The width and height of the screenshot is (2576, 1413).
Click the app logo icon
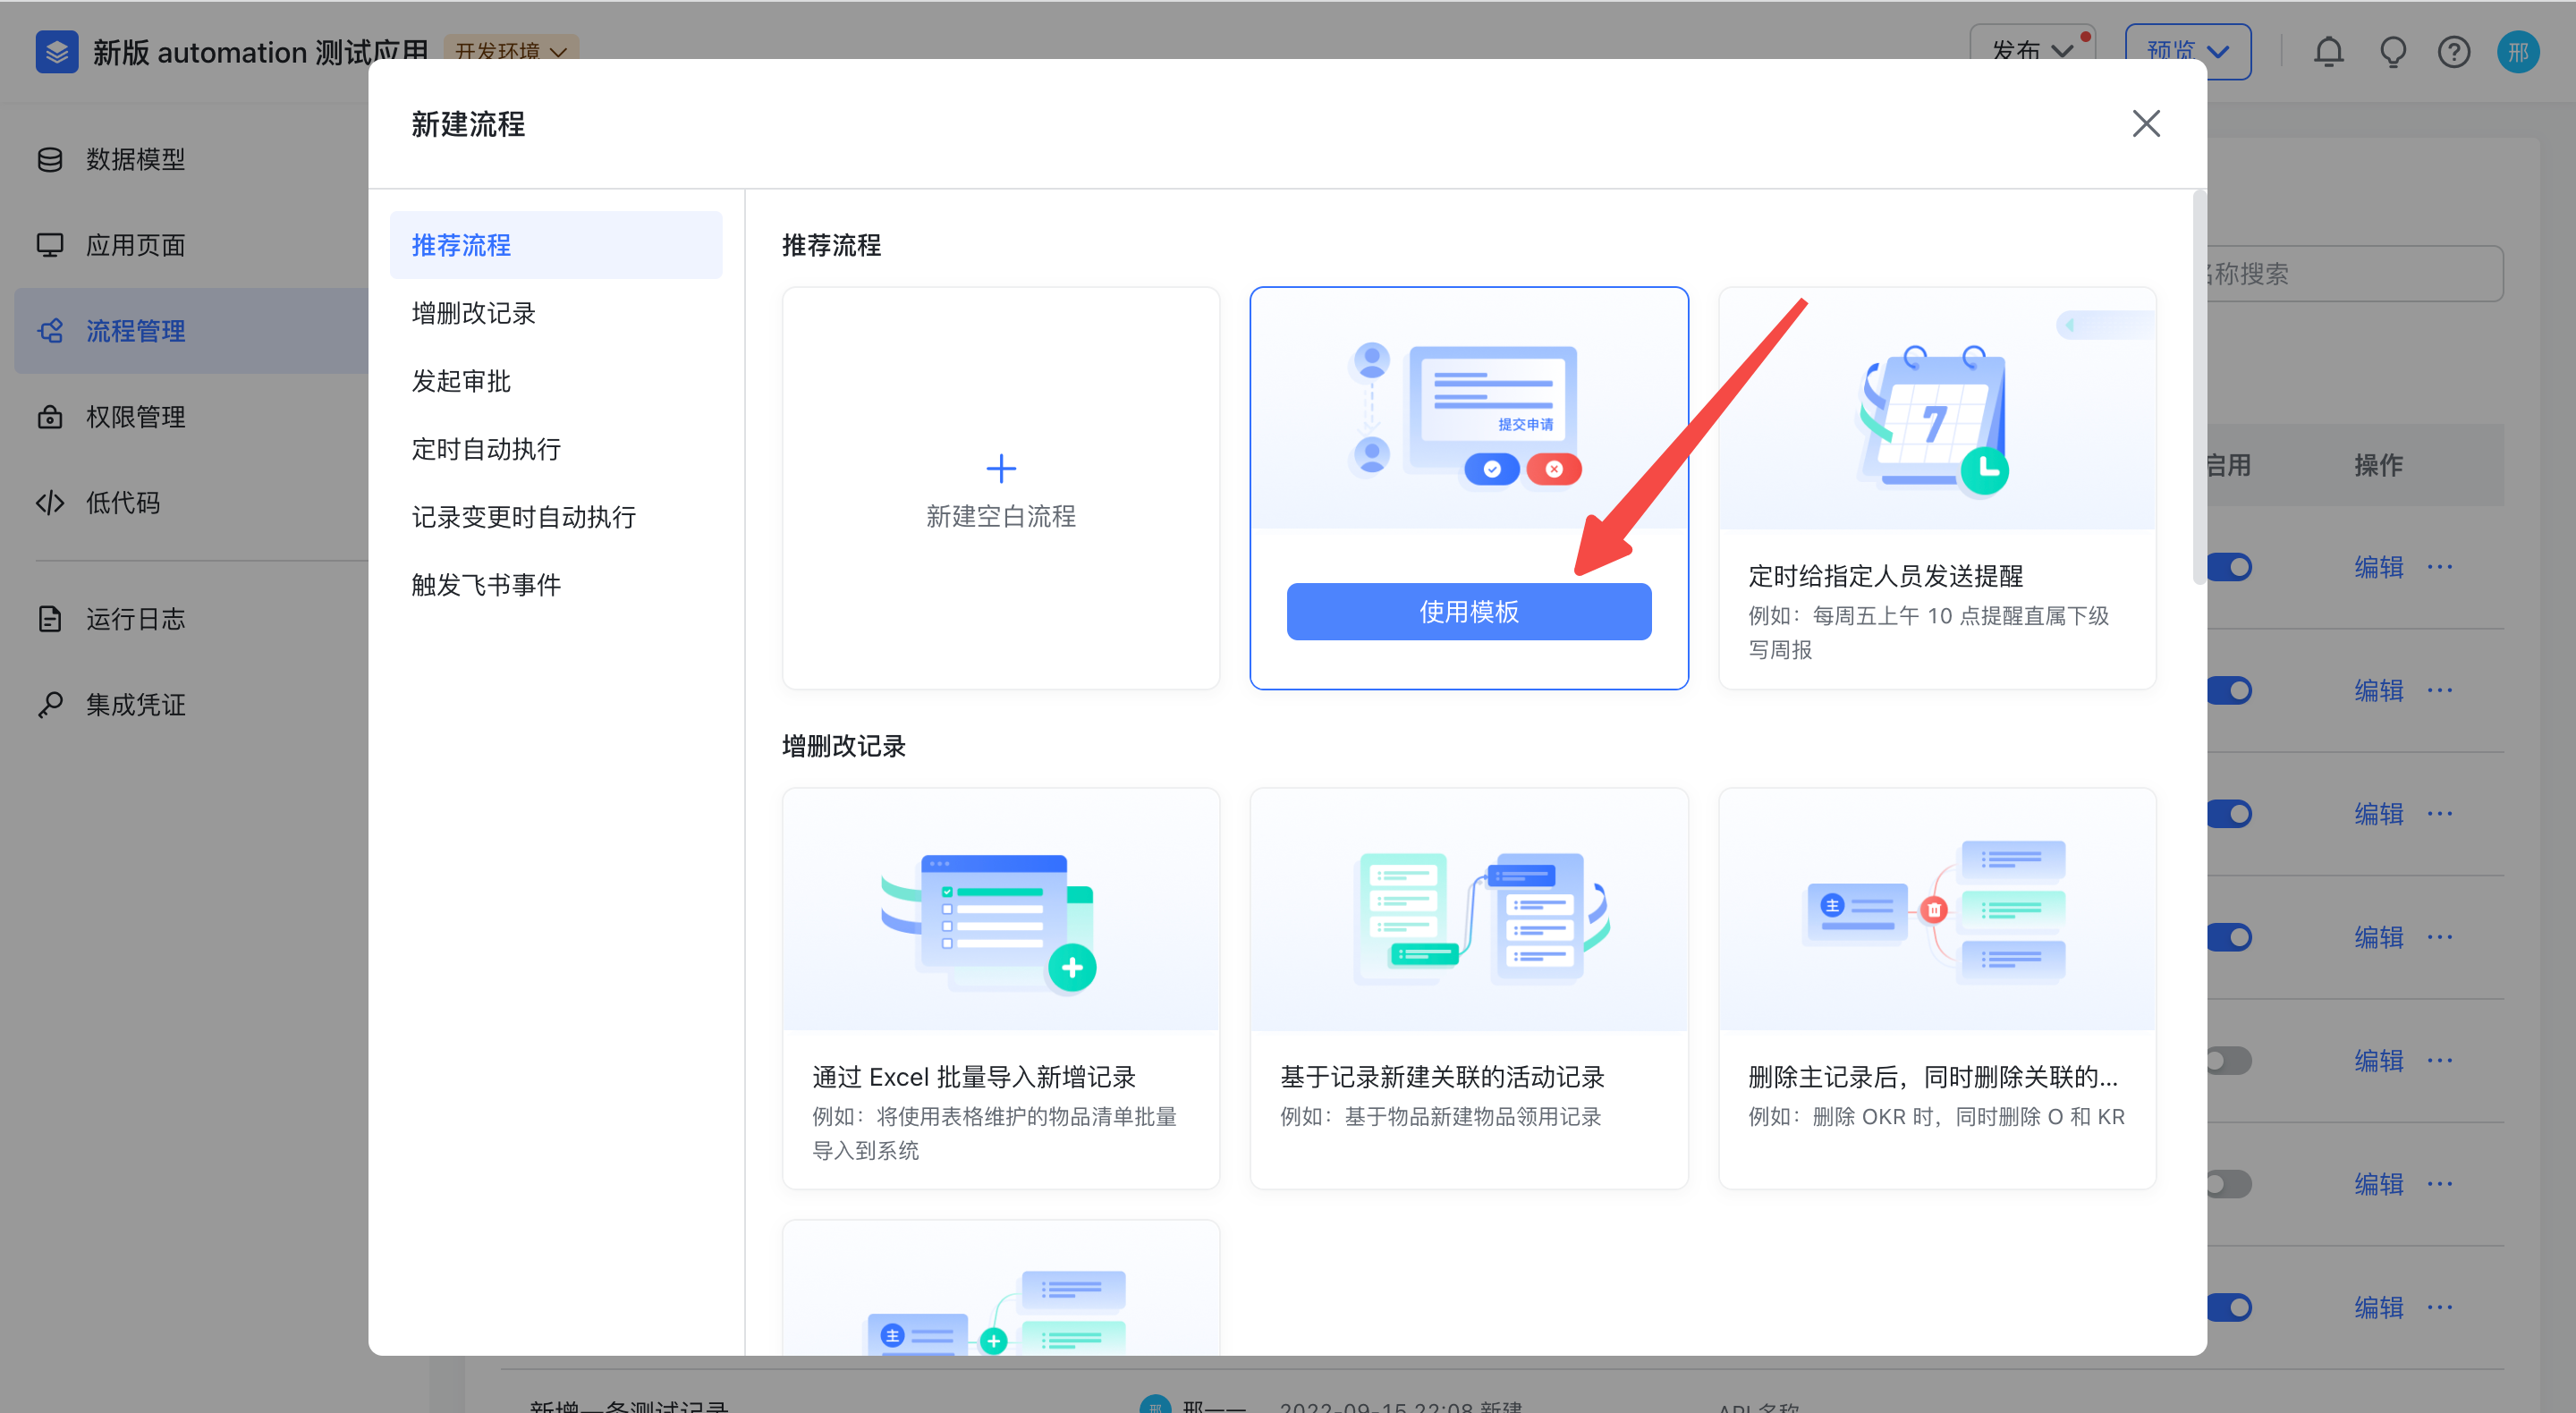[56, 51]
